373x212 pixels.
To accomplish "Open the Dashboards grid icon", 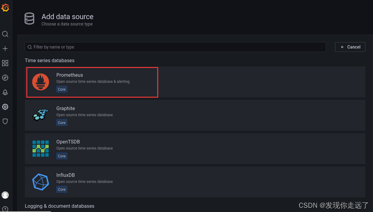I will click(x=5, y=63).
